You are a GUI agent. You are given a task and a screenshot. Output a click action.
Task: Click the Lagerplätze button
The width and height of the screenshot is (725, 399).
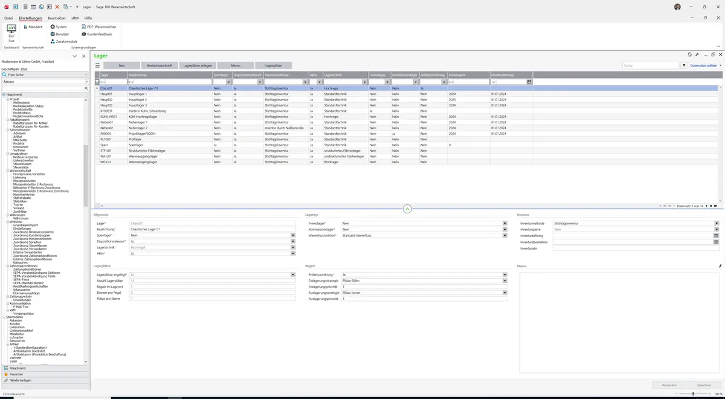point(274,65)
